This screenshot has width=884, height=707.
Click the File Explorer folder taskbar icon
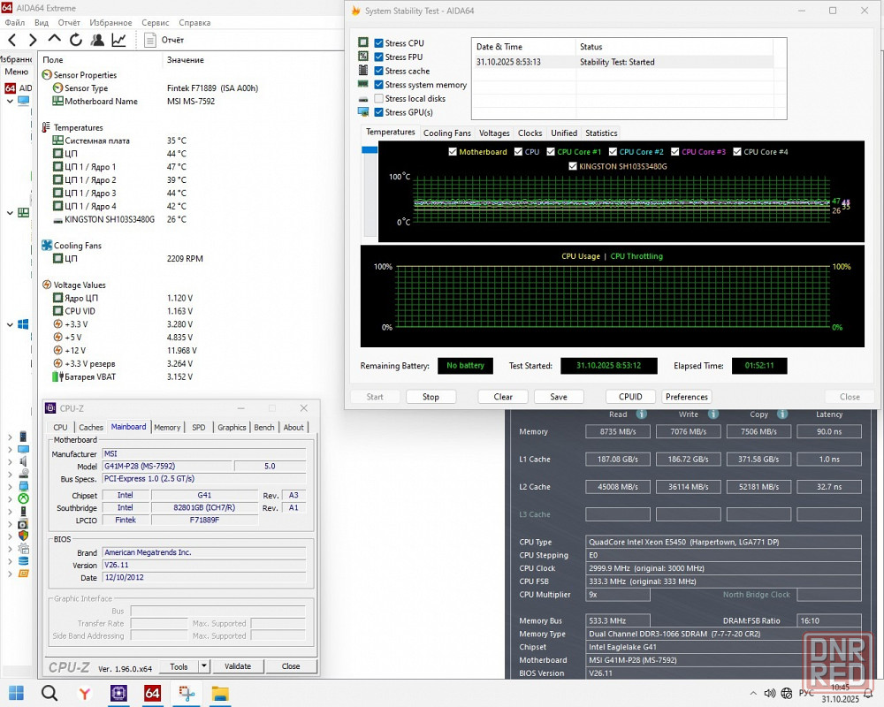tap(220, 693)
